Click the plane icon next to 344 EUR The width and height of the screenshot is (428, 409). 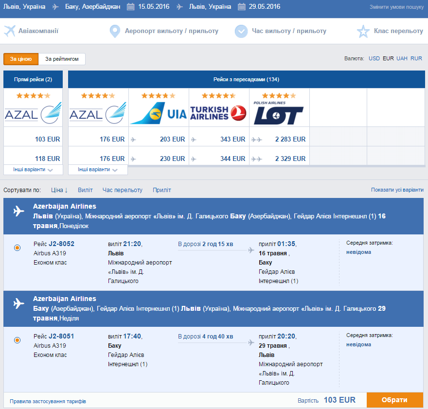[x=194, y=159]
